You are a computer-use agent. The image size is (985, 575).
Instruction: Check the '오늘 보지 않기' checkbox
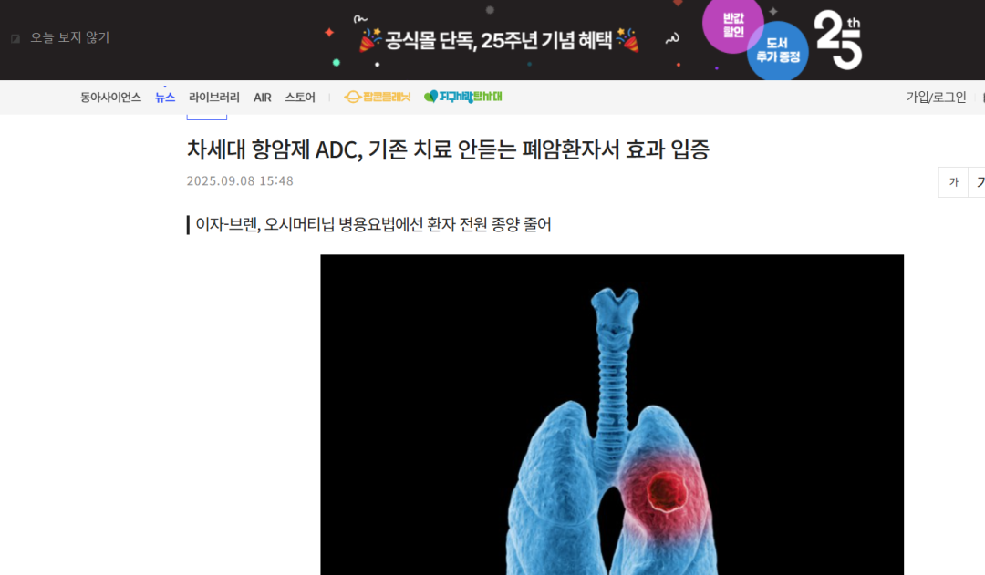16,38
